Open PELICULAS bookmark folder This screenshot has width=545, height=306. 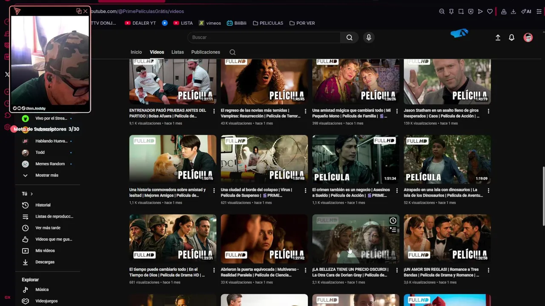pyautogui.click(x=268, y=23)
